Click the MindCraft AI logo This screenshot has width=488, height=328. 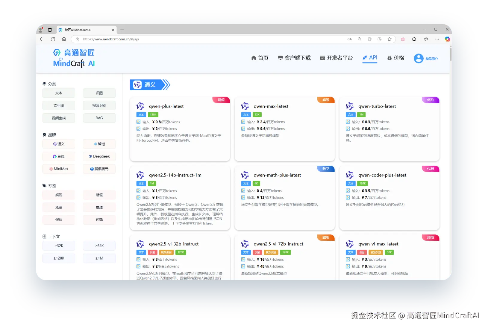click(x=74, y=58)
